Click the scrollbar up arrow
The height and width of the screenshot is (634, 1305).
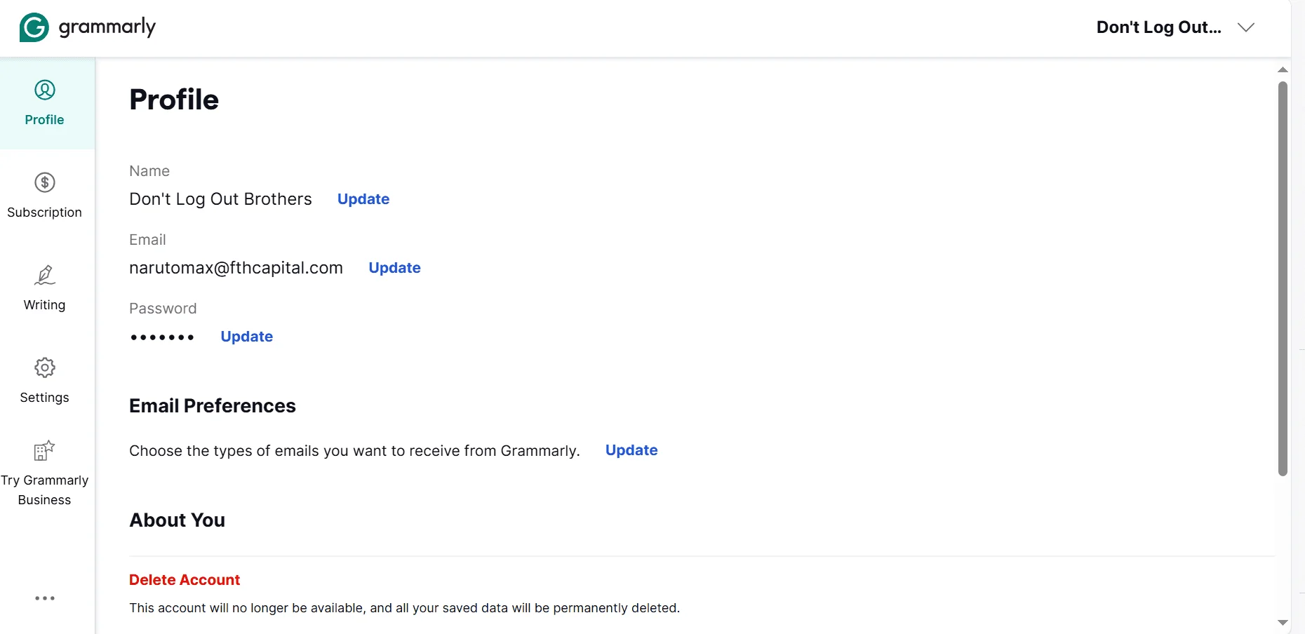click(x=1283, y=69)
